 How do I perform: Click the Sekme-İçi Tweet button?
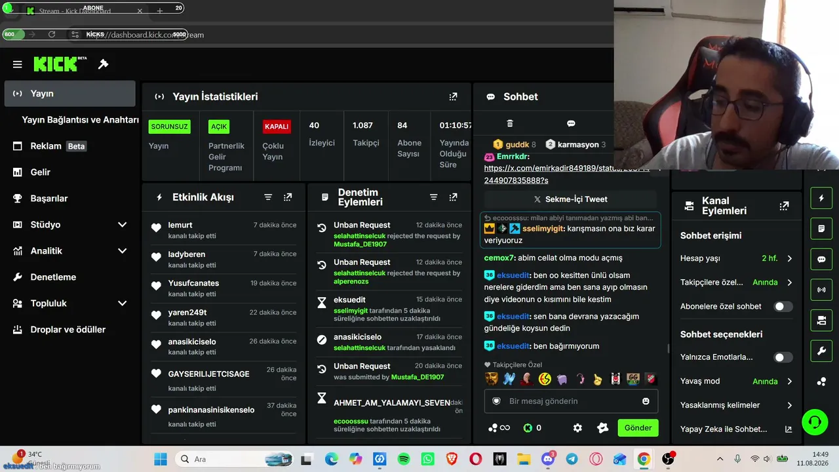click(x=570, y=199)
